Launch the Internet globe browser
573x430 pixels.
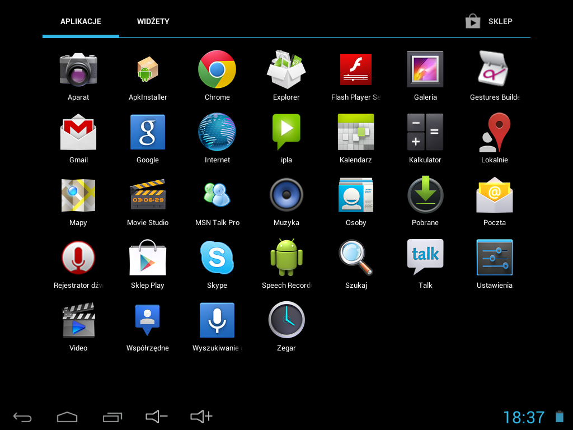217,132
